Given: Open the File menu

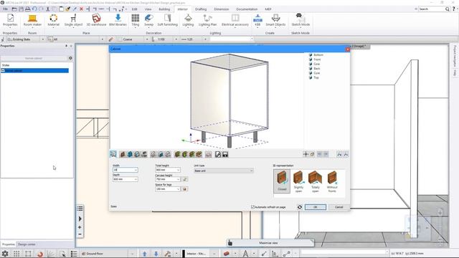Looking at the screenshot, I should (x=5, y=9).
